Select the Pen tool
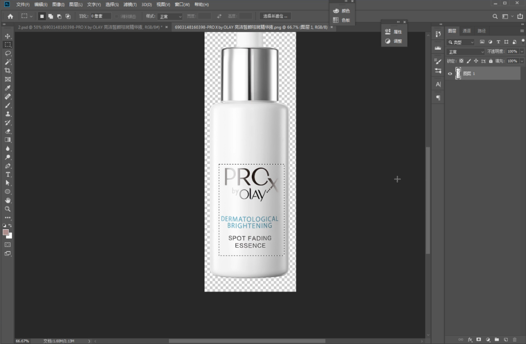The height and width of the screenshot is (344, 526). 8,166
